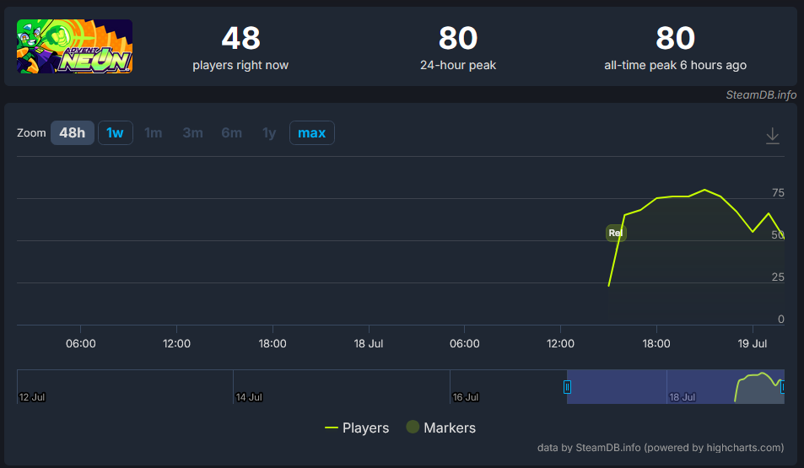804x468 pixels.
Task: Select the 1w zoom range
Action: click(x=116, y=132)
